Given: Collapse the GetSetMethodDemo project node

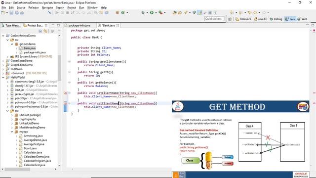Looking at the screenshot, I should pos(3,36).
